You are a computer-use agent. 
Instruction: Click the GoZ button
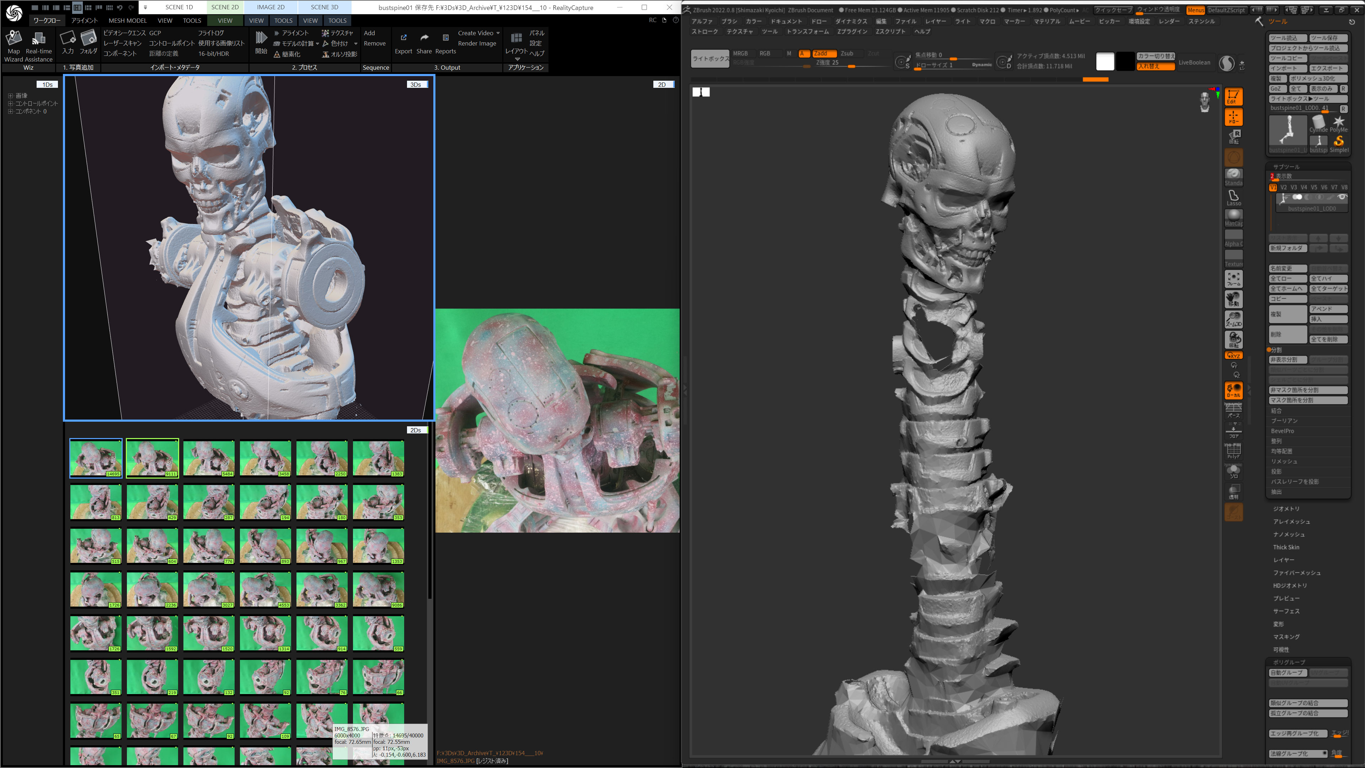pos(1277,89)
